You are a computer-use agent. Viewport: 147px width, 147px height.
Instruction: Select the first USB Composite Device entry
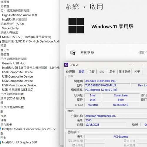pyautogui.click(x=17, y=72)
